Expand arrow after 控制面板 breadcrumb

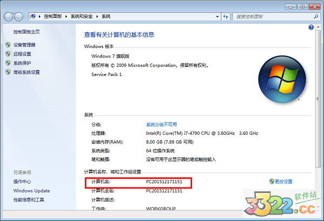pyautogui.click(x=66, y=17)
